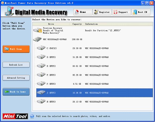
Task: Click the N: (NTFS) drive icon
Action: tap(41, 101)
